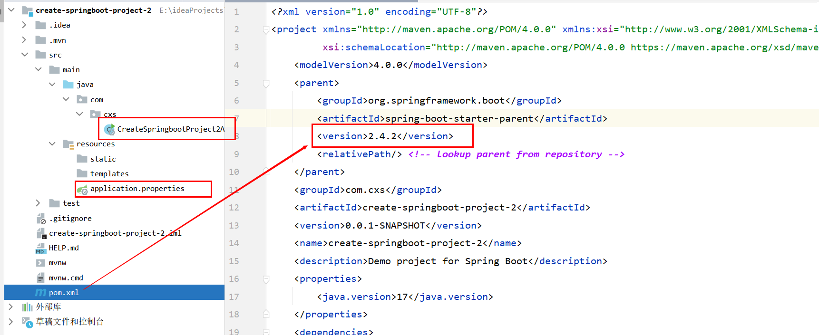Expand the 草稿文件和控制台 node arrow

(x=11, y=322)
